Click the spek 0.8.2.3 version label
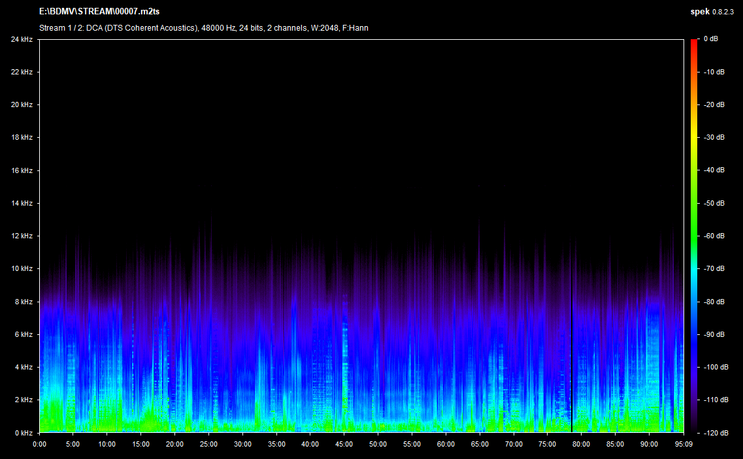Image resolution: width=743 pixels, height=459 pixels. [714, 12]
